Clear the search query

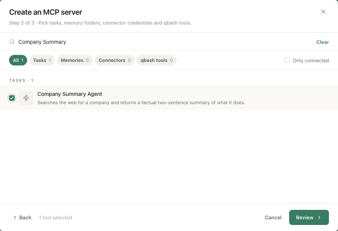pos(323,42)
